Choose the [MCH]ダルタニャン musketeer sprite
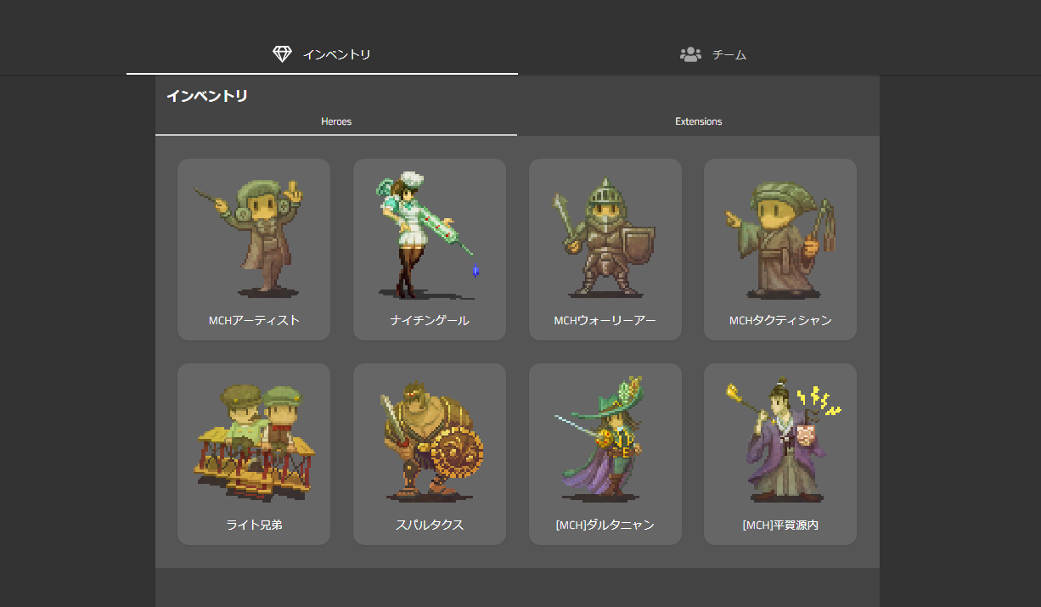 click(x=605, y=442)
